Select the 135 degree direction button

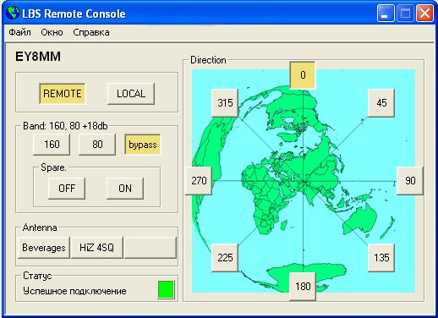[381, 258]
